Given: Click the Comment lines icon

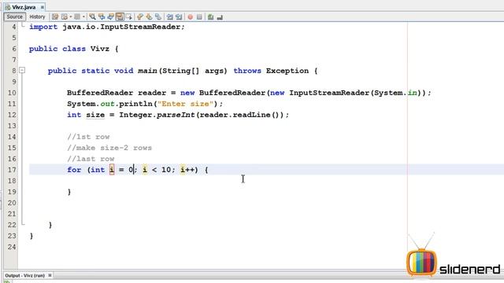Looking at the screenshot, I should click(x=210, y=17).
